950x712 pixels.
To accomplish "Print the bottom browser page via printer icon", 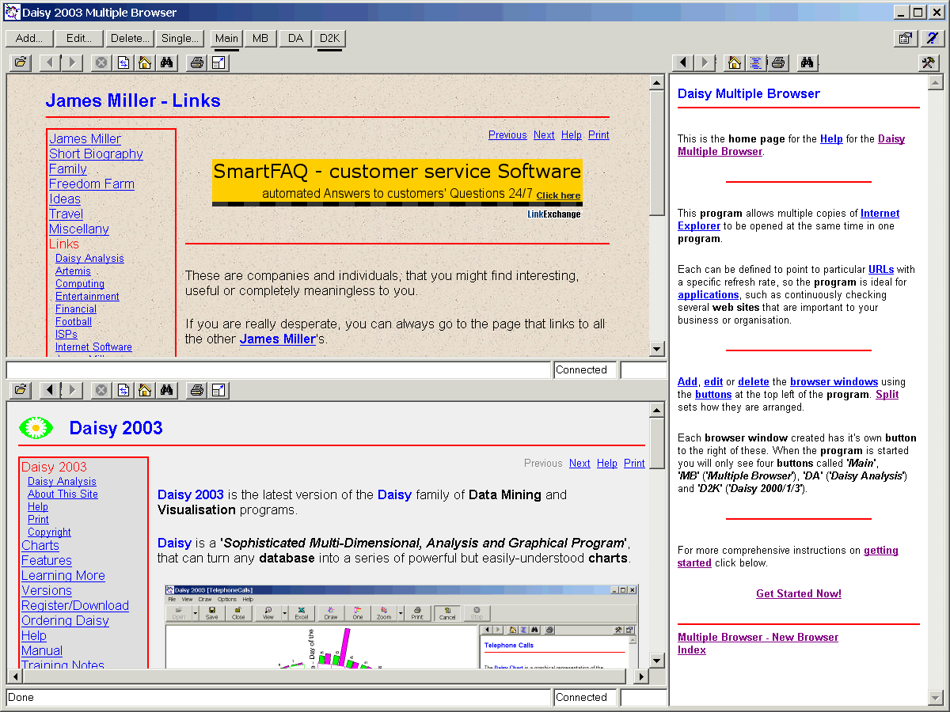I will (197, 390).
